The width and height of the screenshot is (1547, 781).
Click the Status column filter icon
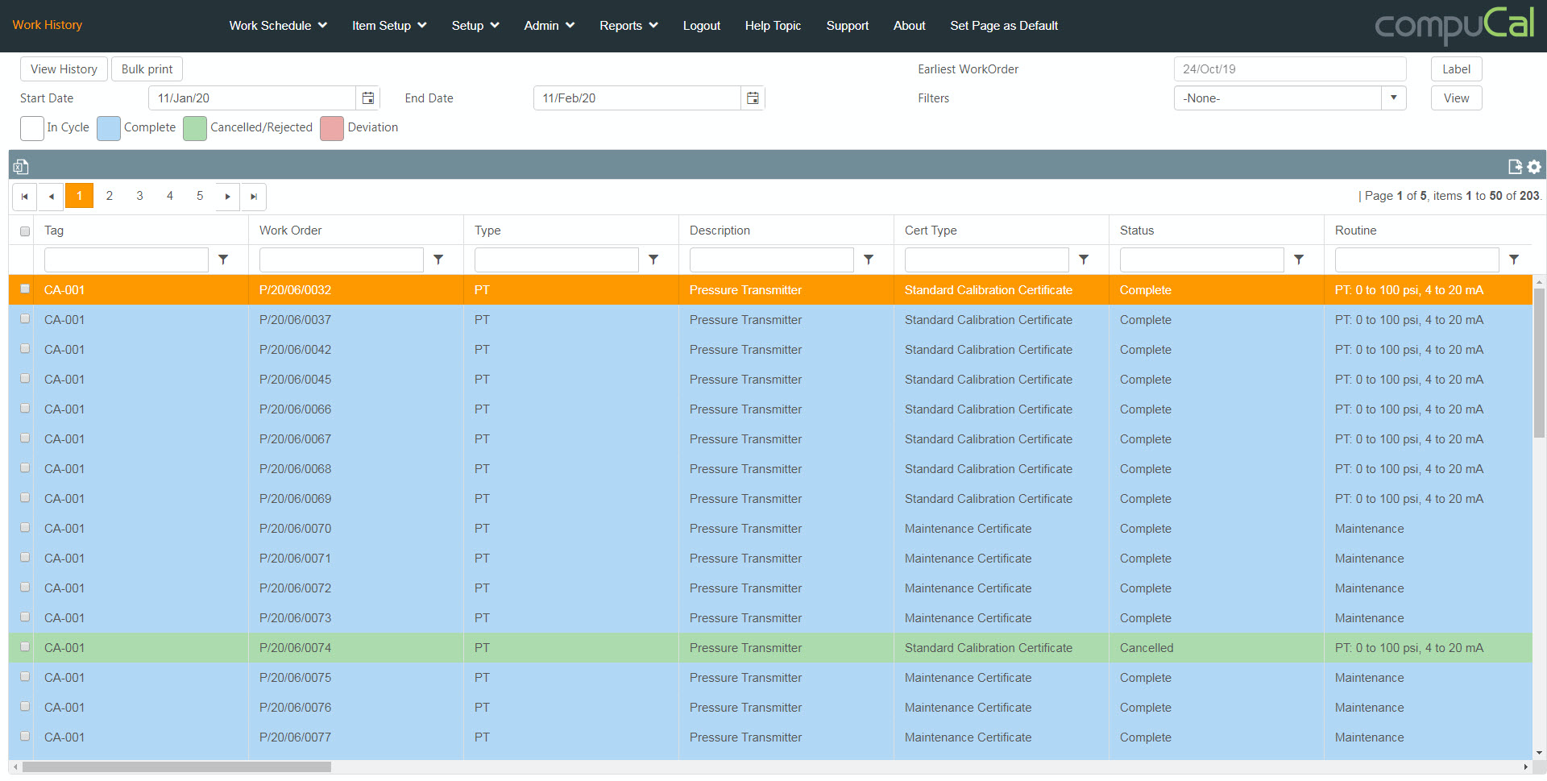tap(1299, 260)
